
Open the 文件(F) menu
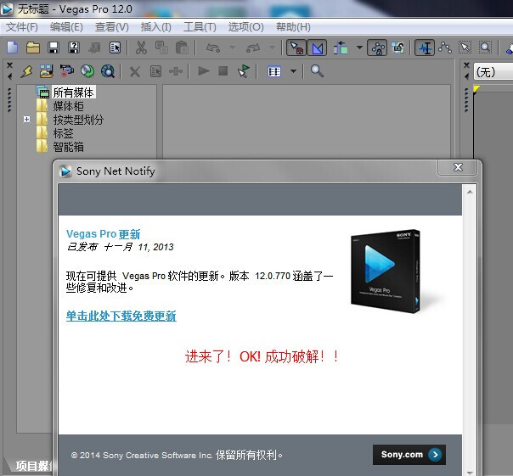pyautogui.click(x=22, y=27)
